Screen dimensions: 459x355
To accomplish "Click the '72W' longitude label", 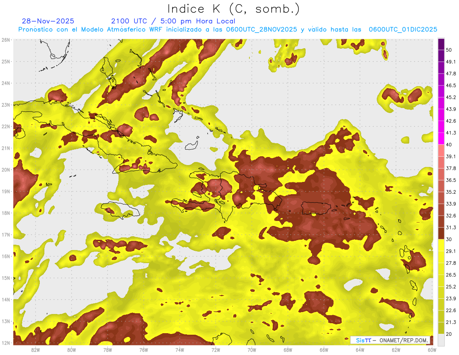I will tap(216, 350).
